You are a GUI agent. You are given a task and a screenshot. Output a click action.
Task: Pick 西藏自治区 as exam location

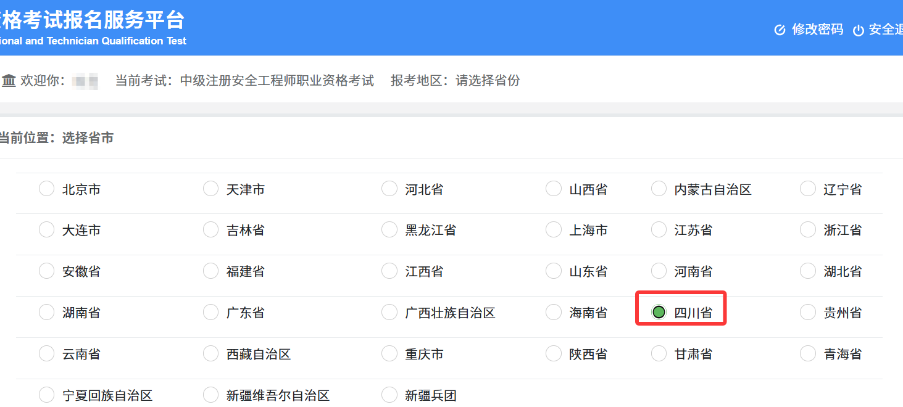210,353
